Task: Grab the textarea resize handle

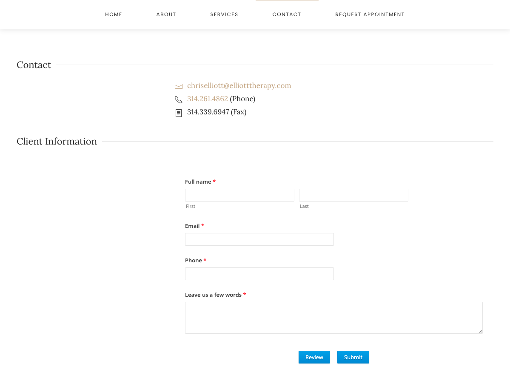Action: pyautogui.click(x=480, y=331)
